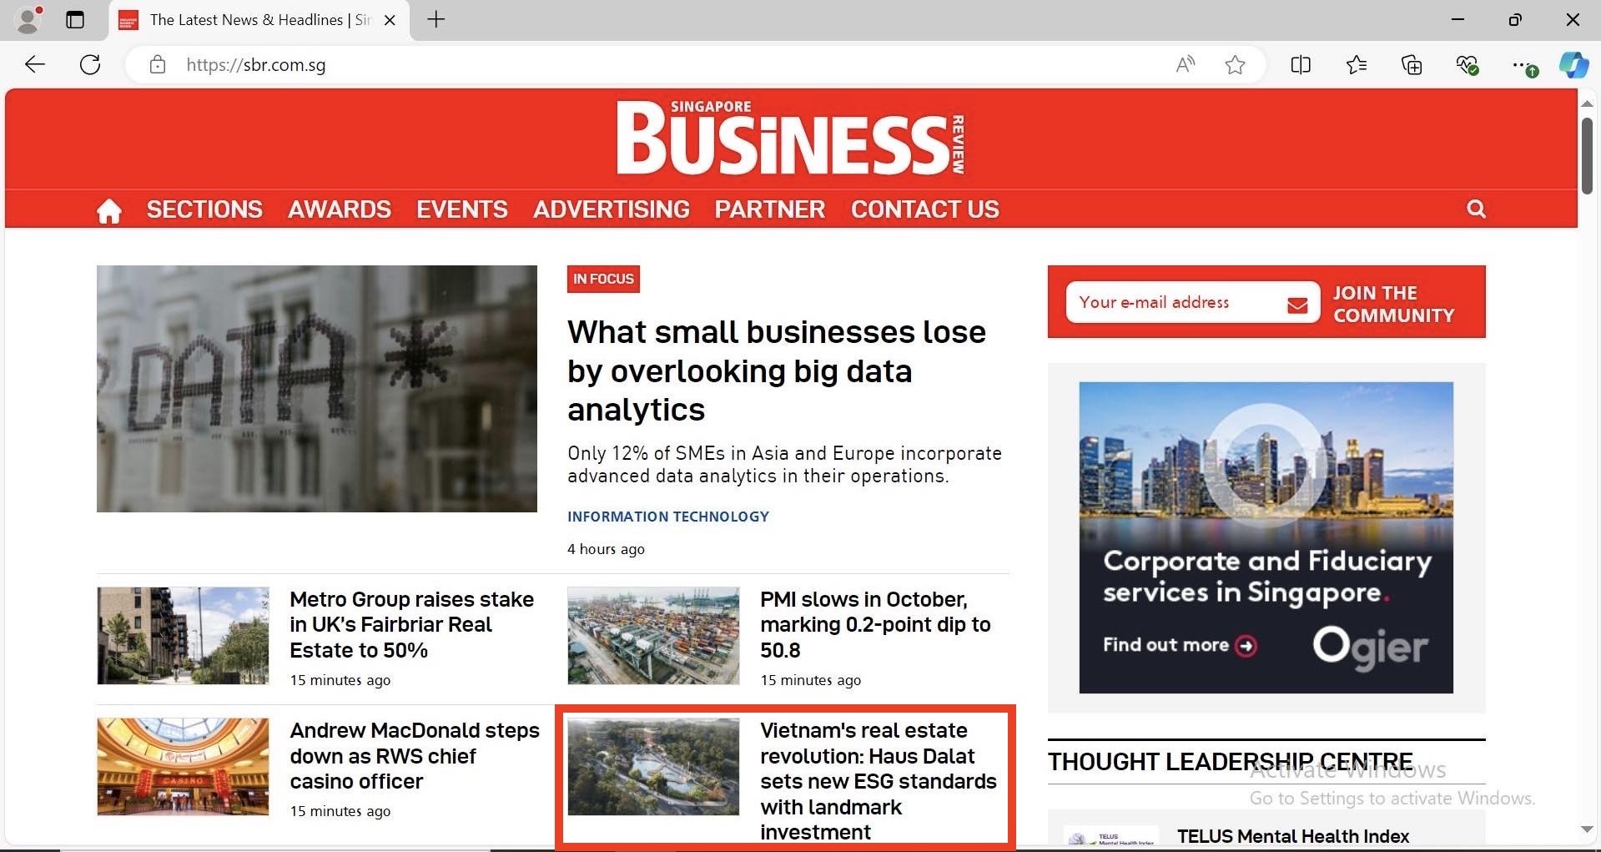Click the INFORMATION TECHNOLOGY category link

(668, 517)
